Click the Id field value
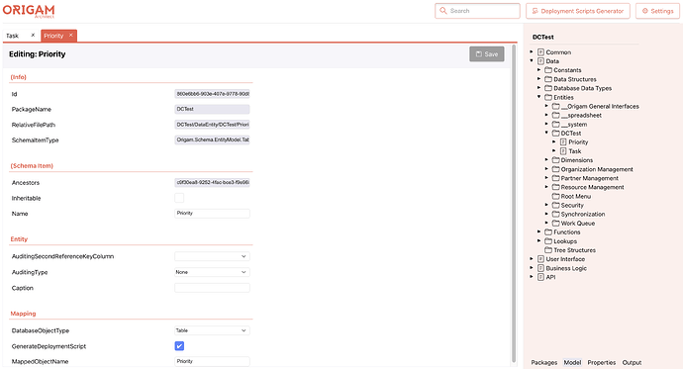 pos(212,94)
